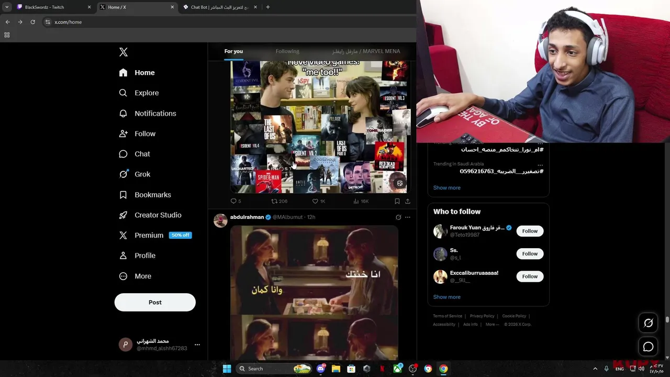The width and height of the screenshot is (670, 377).
Task: Open the floating Grok button
Action: [648, 323]
